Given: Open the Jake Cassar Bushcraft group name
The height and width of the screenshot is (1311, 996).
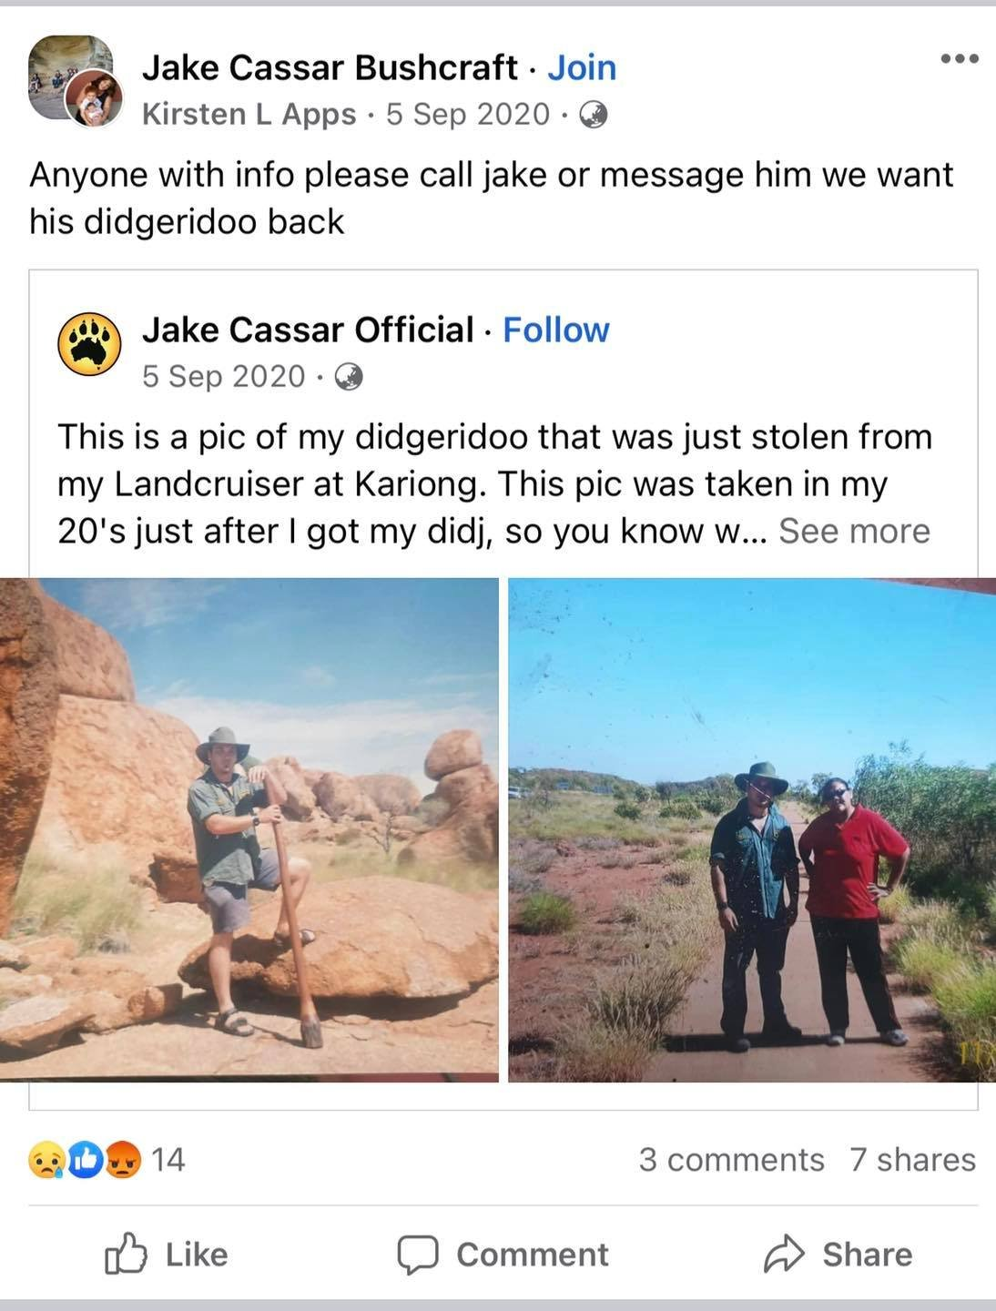Looking at the screenshot, I should tap(330, 67).
